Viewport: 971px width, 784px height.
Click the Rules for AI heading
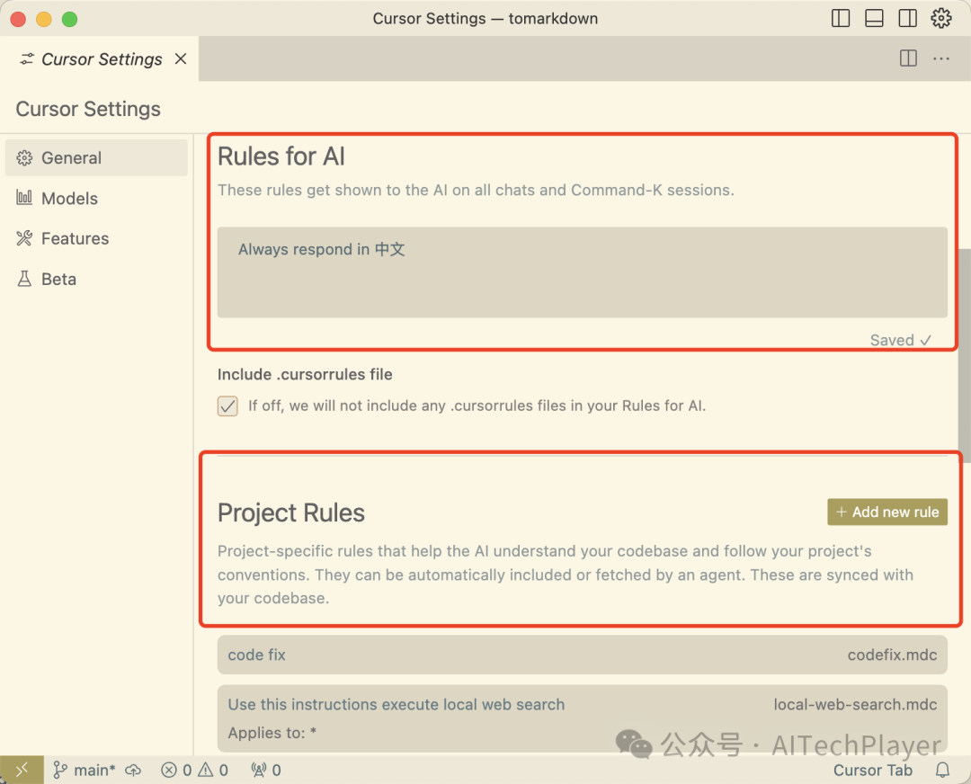pyautogui.click(x=281, y=156)
